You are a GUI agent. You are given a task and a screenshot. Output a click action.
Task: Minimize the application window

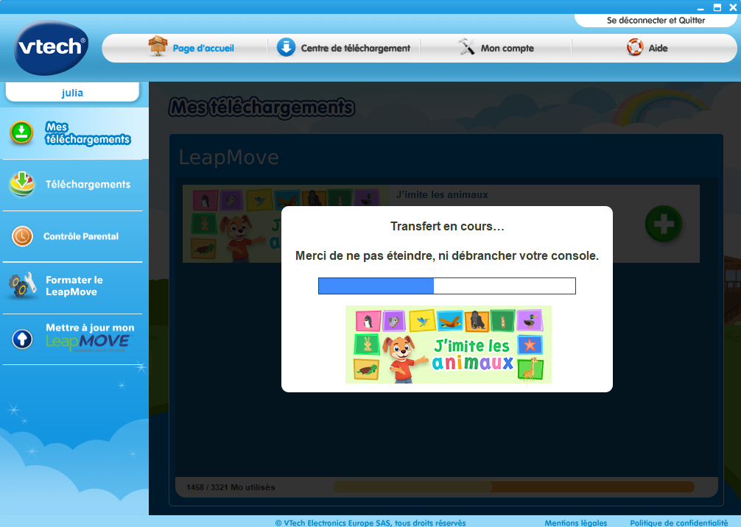tap(700, 7)
